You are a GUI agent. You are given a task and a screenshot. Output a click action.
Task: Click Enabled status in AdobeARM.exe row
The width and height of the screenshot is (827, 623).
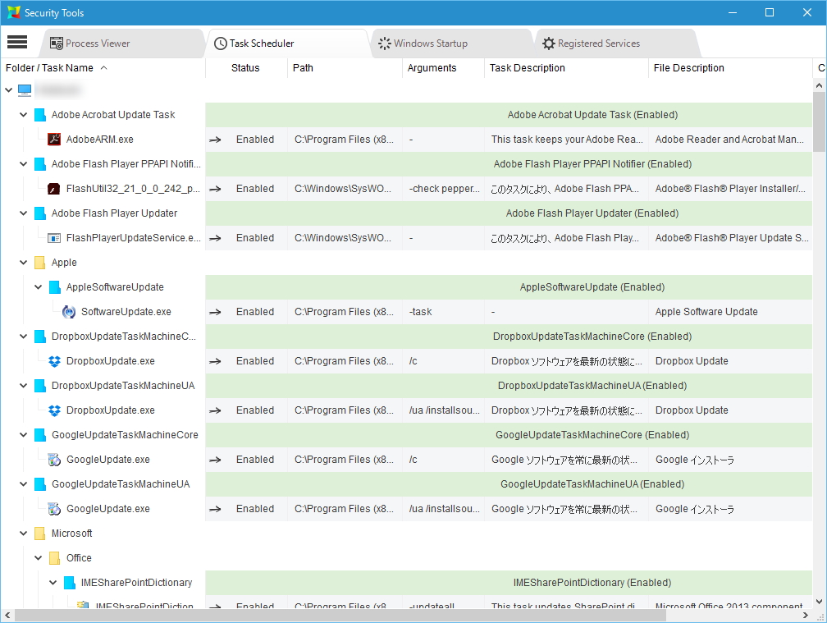[x=254, y=140]
